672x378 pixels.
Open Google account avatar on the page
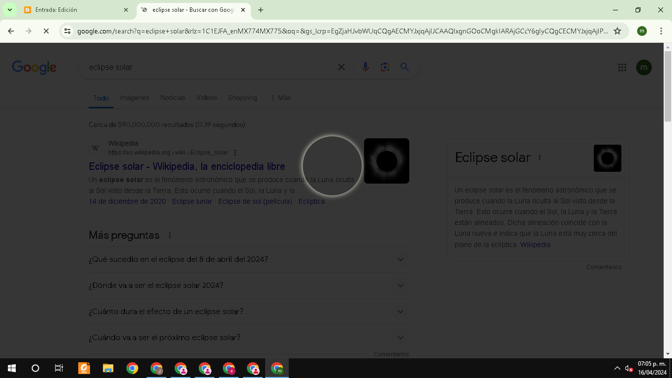pos(643,67)
